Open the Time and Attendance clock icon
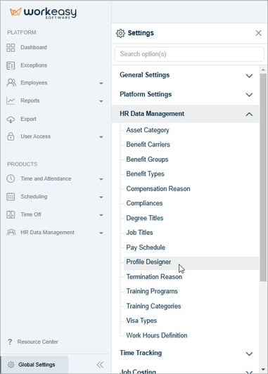The image size is (268, 374). (x=11, y=179)
